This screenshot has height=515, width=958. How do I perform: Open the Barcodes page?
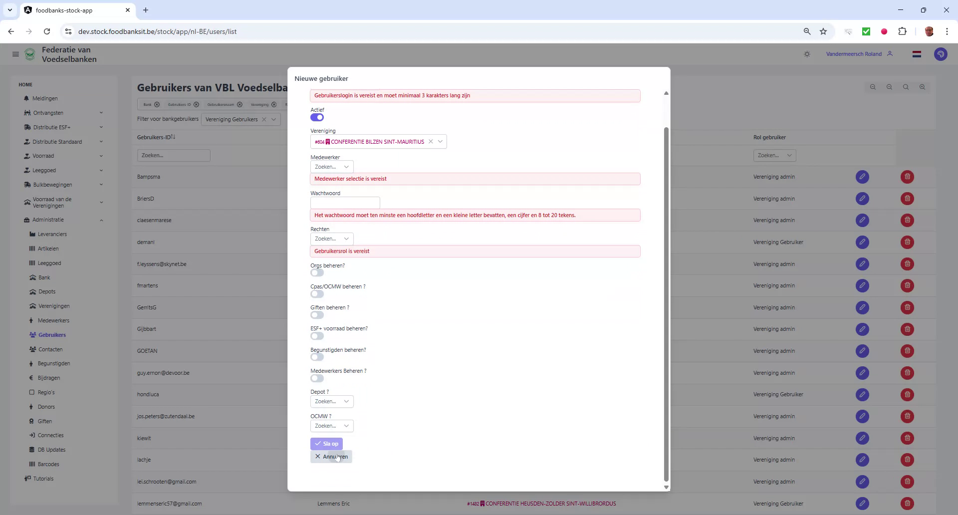pos(48,464)
